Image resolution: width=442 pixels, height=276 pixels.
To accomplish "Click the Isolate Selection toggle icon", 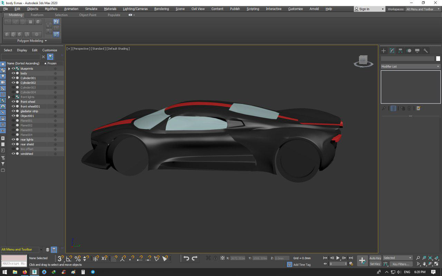I will point(208,258).
